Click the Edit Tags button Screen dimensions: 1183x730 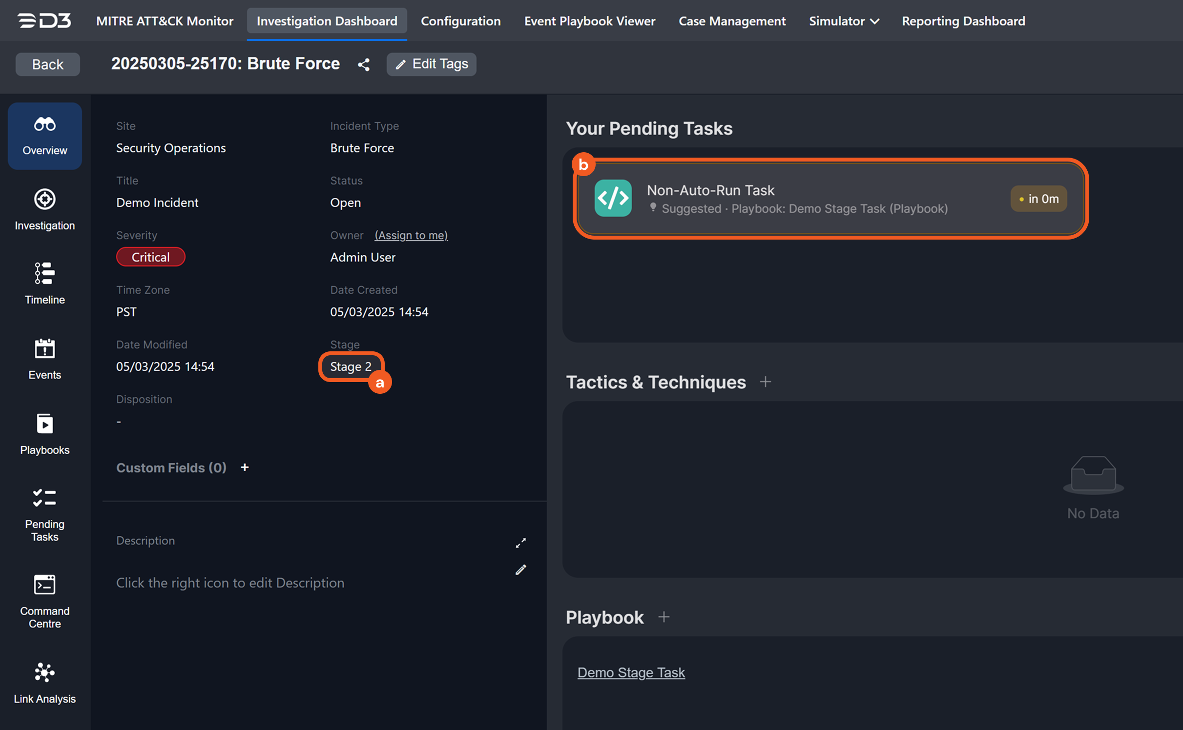(431, 64)
